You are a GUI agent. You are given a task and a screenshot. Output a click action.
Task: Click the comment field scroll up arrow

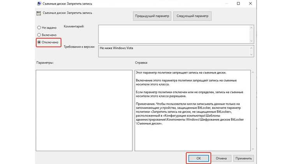point(252,28)
